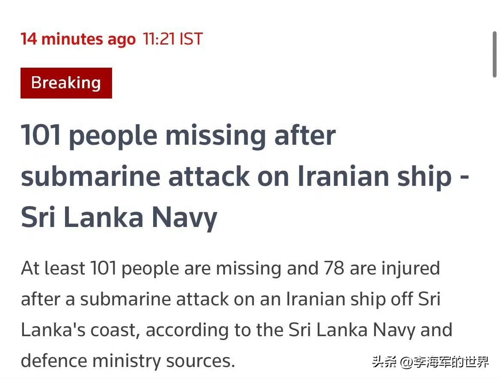Viewport: 500px width, 379px height.
Task: Click the article summary paragraph
Action: [231, 314]
